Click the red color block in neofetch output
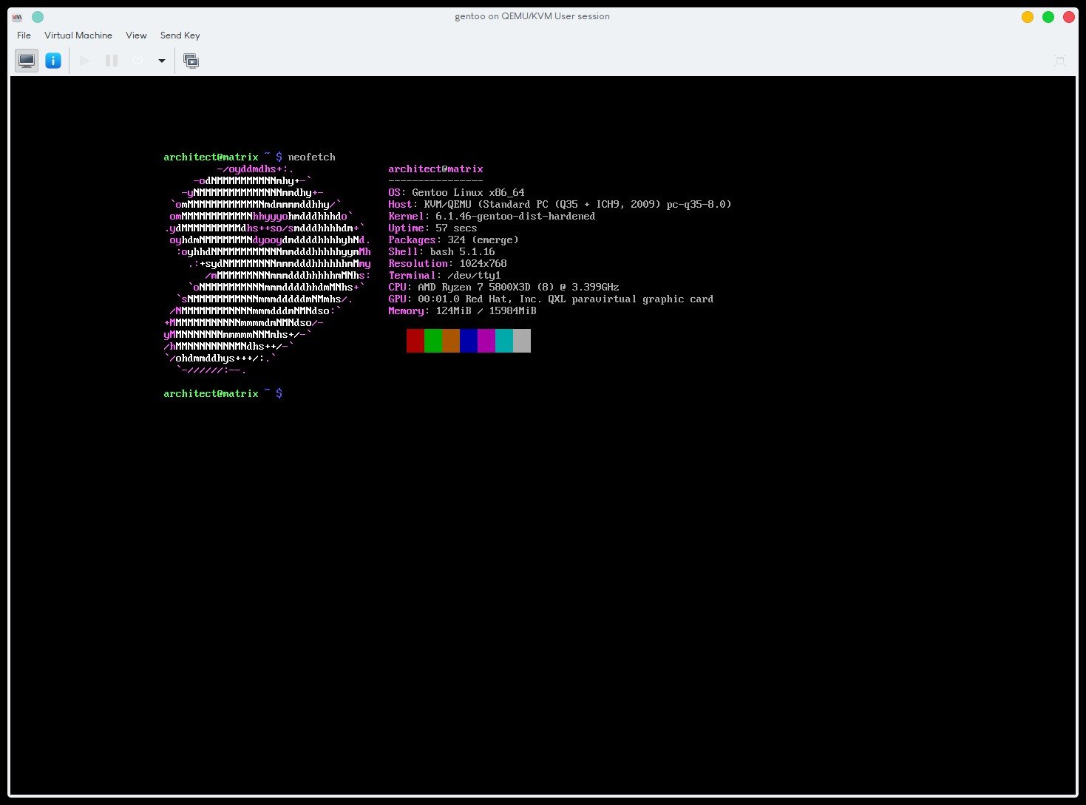This screenshot has width=1086, height=805. click(x=415, y=341)
